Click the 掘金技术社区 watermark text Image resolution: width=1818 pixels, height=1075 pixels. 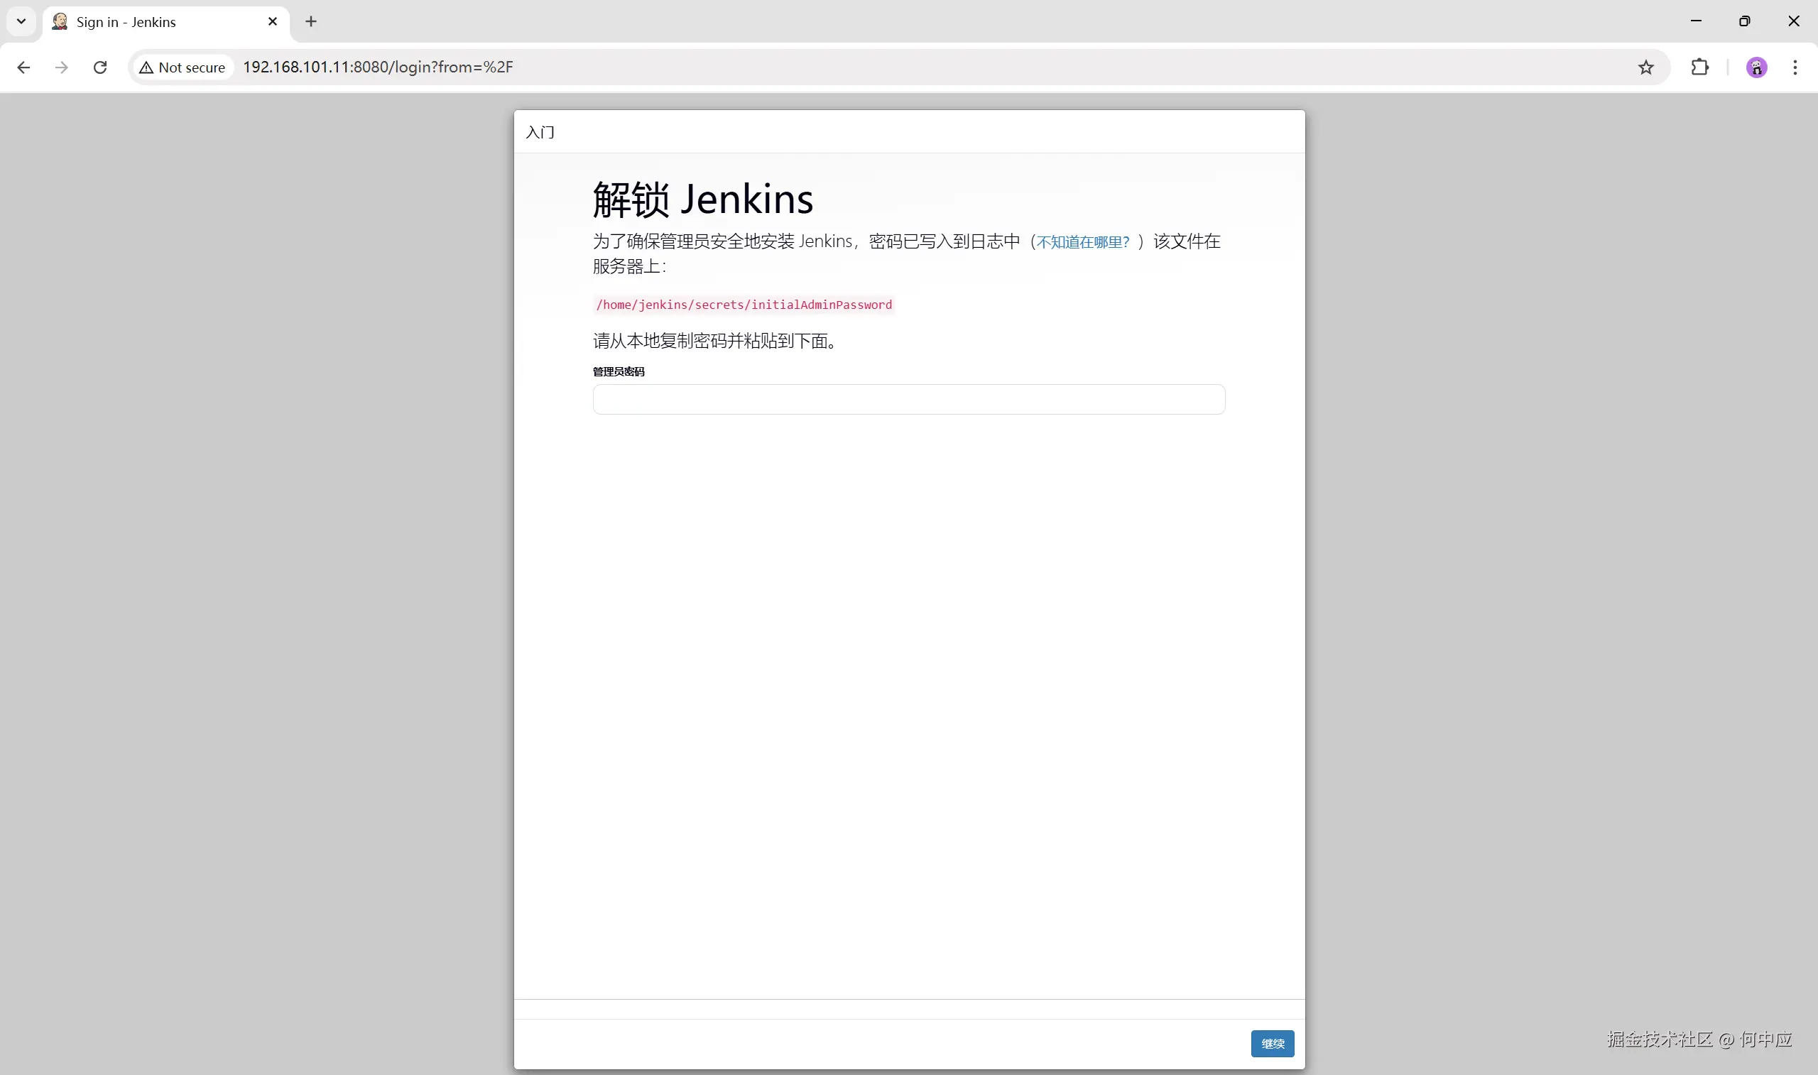coord(1660,1039)
